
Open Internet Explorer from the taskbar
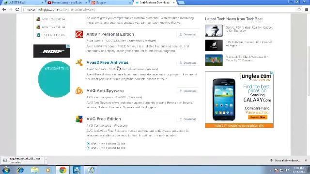tap(20, 170)
